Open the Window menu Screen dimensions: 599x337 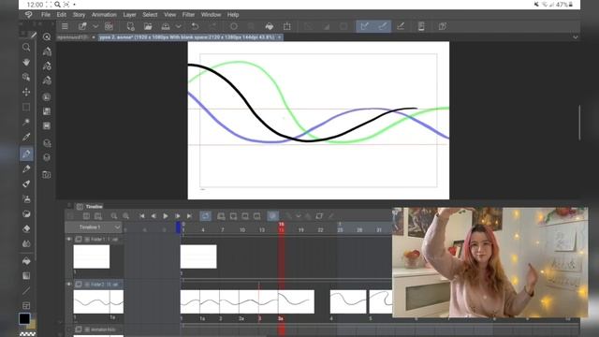(x=211, y=15)
